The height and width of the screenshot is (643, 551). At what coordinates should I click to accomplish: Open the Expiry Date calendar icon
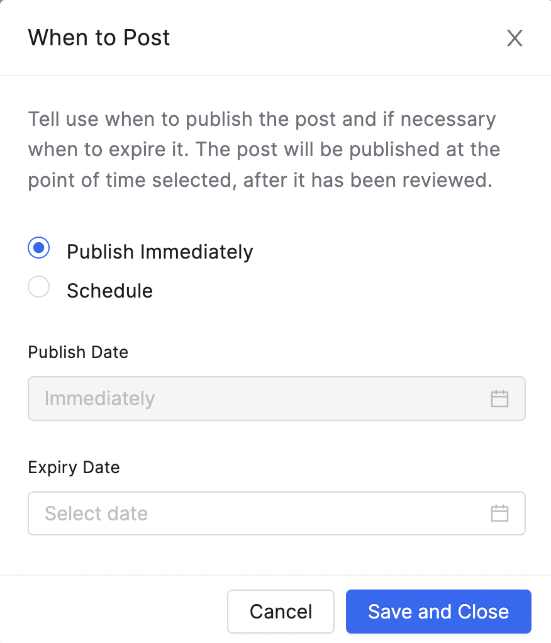point(499,513)
